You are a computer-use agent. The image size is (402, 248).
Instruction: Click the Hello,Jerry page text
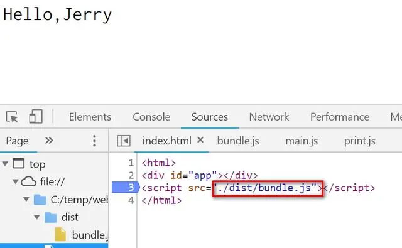tap(57, 15)
